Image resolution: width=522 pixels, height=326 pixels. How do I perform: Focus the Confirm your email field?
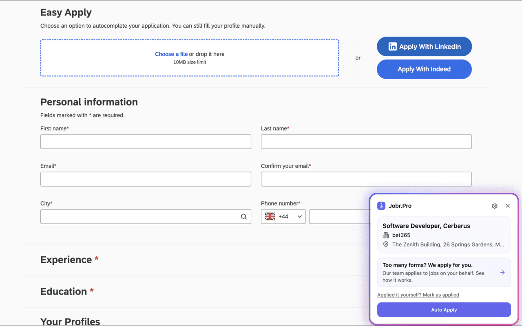tap(366, 179)
